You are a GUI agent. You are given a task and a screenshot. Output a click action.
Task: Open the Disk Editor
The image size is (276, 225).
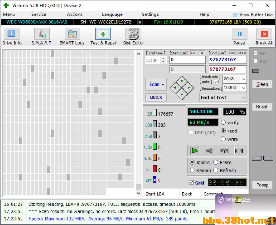click(134, 37)
